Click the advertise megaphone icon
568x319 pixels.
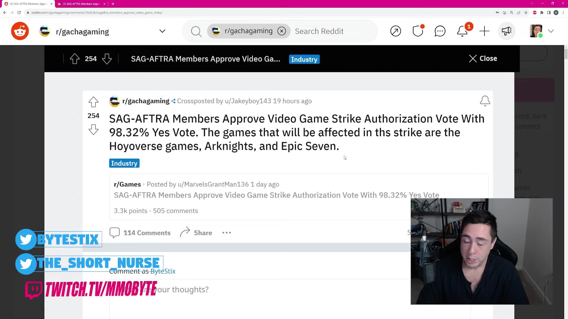coord(506,31)
